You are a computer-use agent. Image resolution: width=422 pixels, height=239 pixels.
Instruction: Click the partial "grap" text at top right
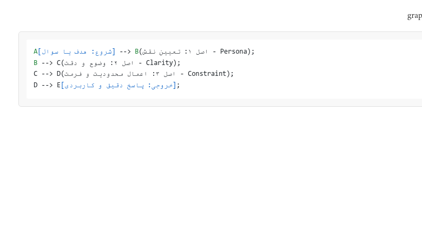(414, 16)
